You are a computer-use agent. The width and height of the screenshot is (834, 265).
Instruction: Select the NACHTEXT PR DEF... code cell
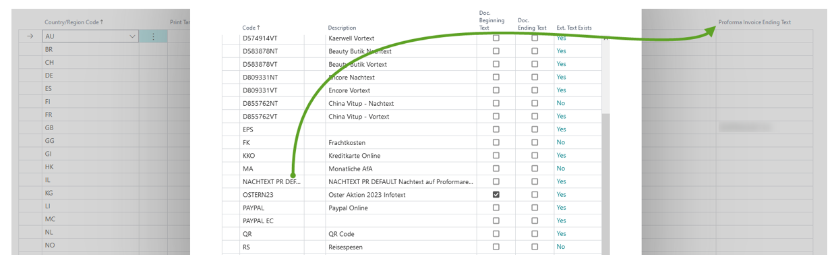(272, 181)
